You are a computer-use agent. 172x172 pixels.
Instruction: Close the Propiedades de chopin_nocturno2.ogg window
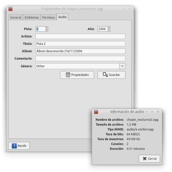(130, 9)
